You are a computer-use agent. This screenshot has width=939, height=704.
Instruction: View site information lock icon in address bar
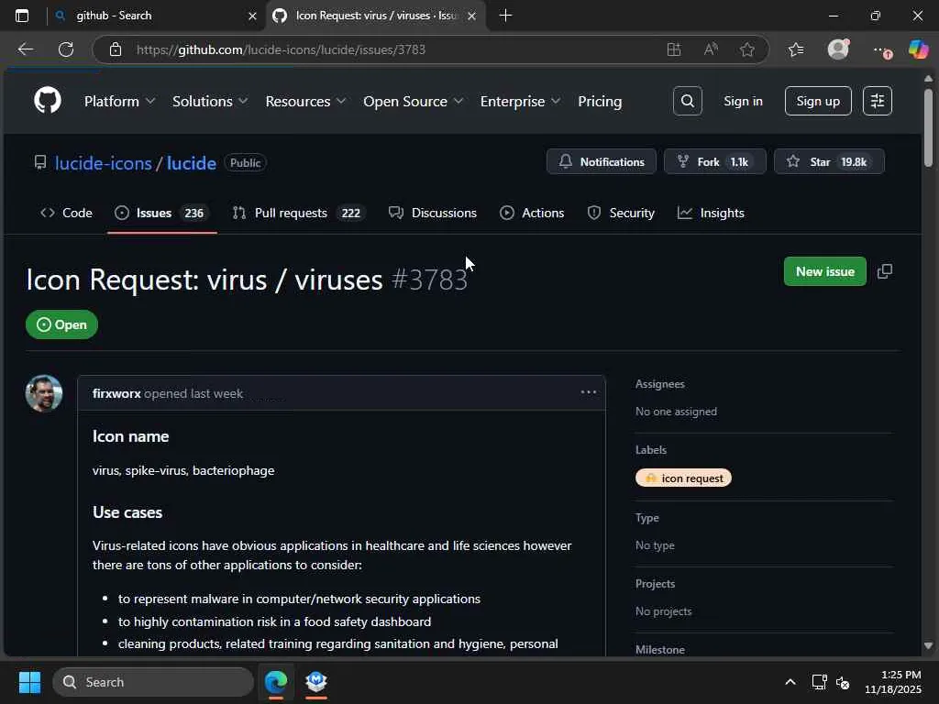(x=116, y=49)
